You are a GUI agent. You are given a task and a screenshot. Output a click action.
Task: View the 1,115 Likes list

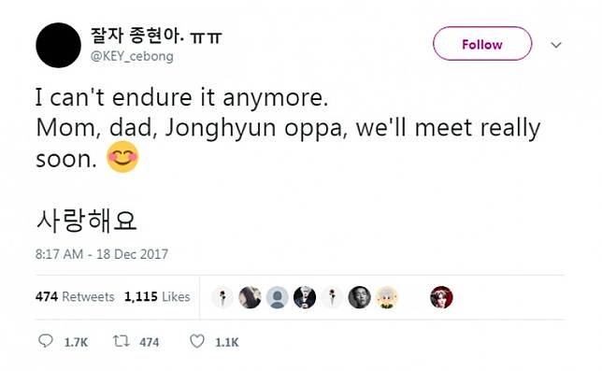coord(157,296)
